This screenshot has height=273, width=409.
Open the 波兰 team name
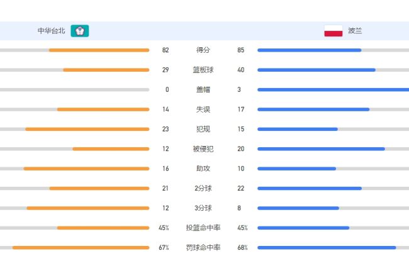coord(355,31)
